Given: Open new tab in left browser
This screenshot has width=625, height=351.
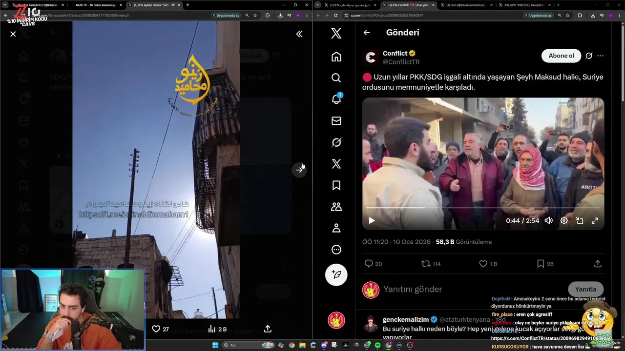Looking at the screenshot, I should point(187,5).
